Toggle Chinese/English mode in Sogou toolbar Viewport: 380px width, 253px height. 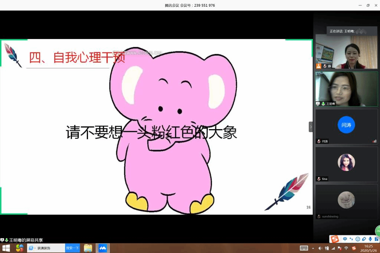coord(345,239)
